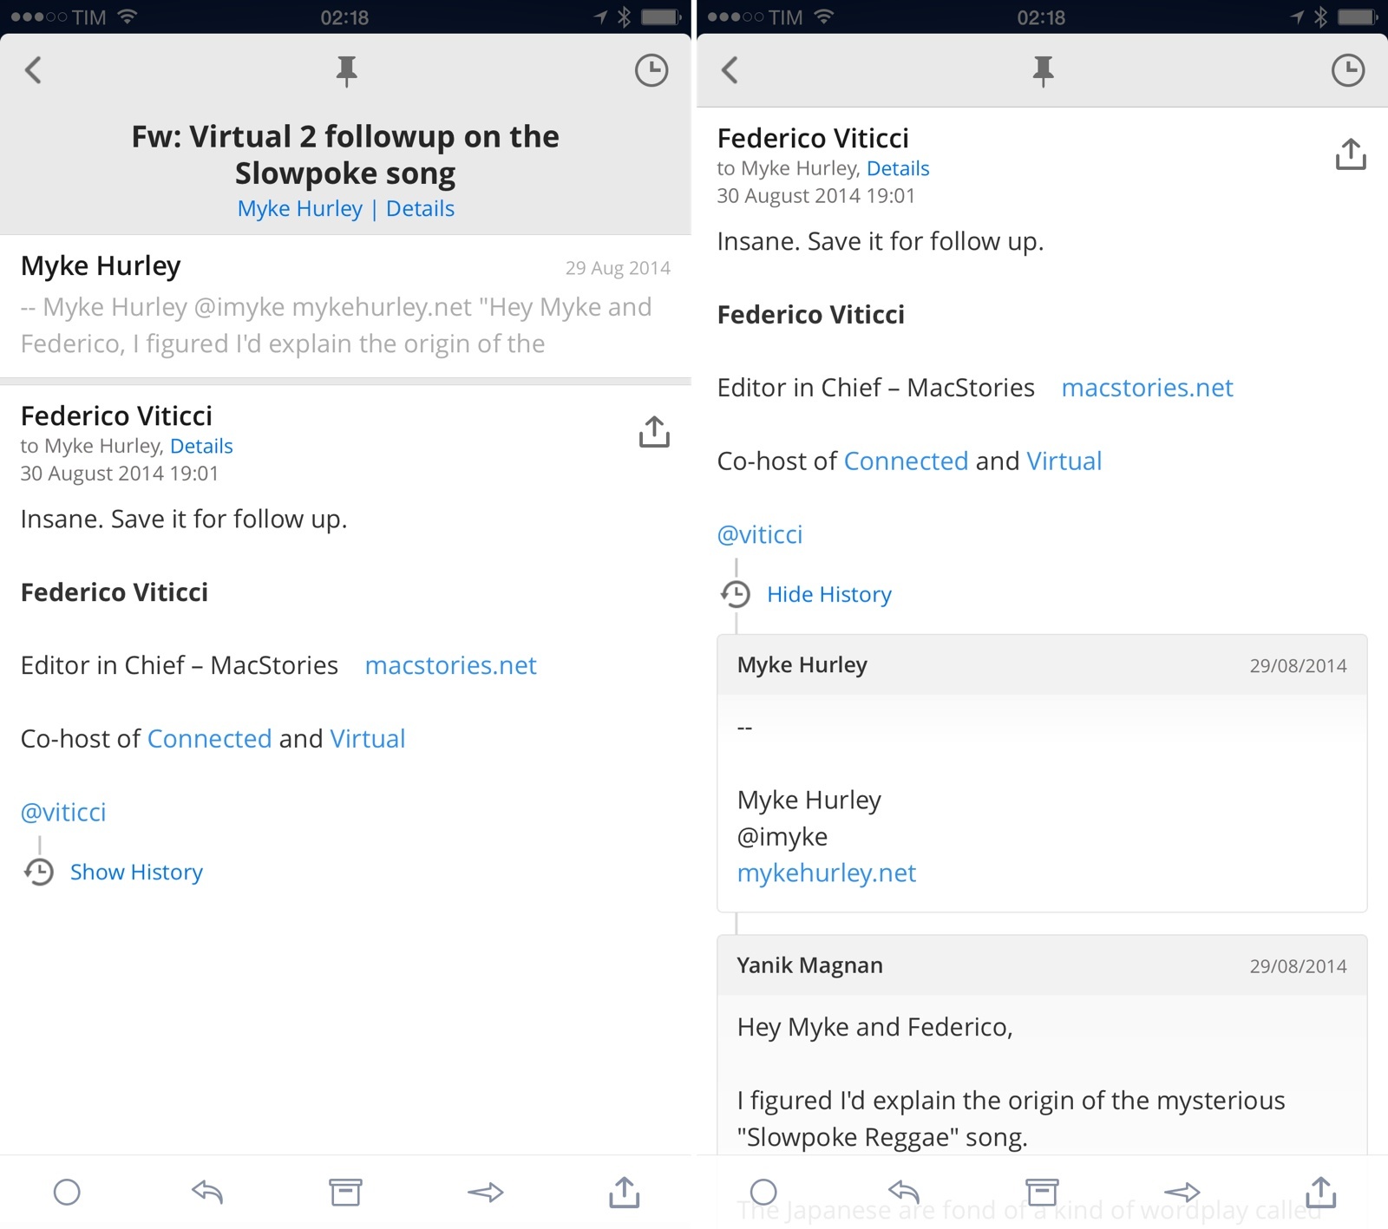This screenshot has height=1229, width=1388.
Task: Open Details link under the subject title
Action: point(420,209)
